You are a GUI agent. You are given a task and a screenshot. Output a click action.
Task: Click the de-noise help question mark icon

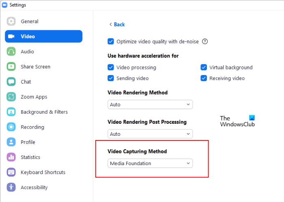(x=205, y=41)
